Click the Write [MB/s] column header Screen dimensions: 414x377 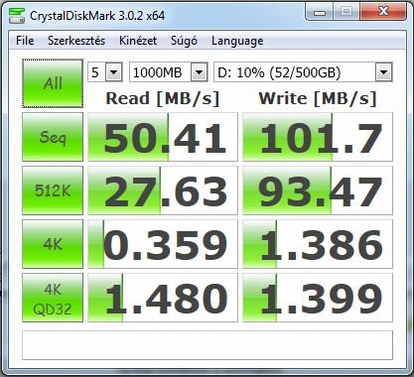coord(318,98)
